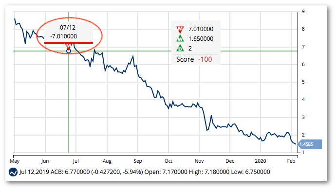Click the -100 score value
Viewport: 336px width, 190px height.
click(x=205, y=59)
